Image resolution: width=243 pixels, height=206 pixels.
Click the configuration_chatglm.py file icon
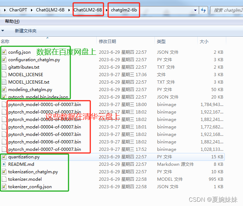tap(4, 59)
